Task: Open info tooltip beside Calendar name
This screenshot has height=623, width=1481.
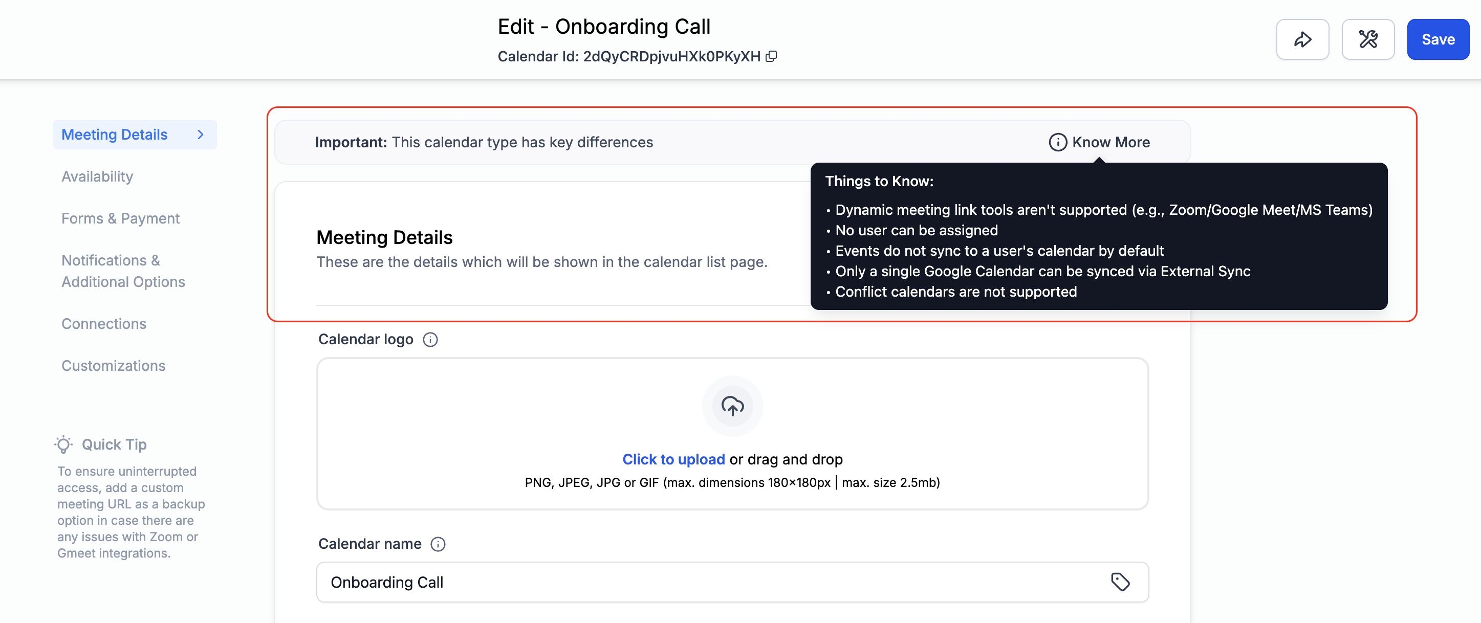Action: tap(438, 544)
